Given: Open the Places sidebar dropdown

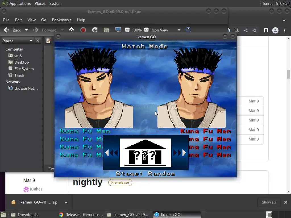Looking at the screenshot, I should tap(17, 41).
